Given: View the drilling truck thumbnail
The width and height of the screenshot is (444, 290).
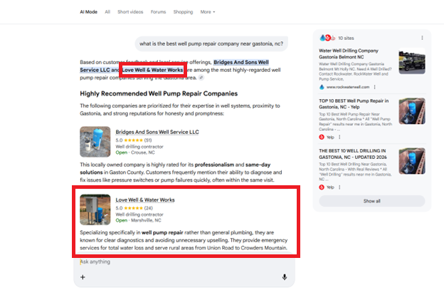Looking at the screenshot, I should click(x=412, y=61).
